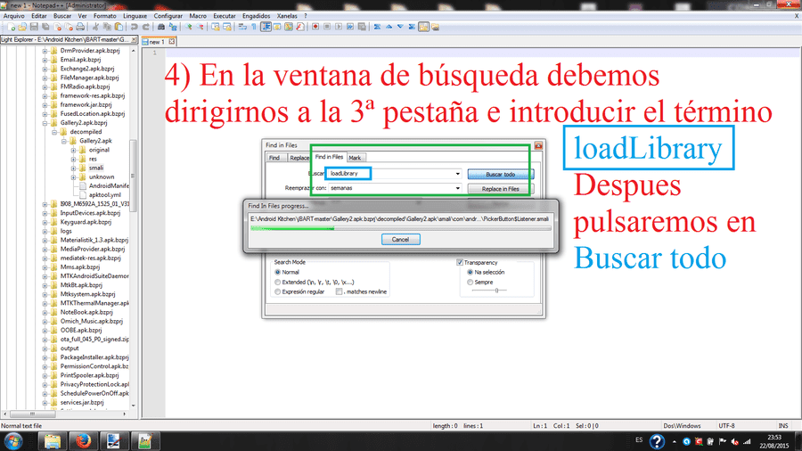Switch to the Replace tab in dialog
The height and width of the screenshot is (451, 802).
pos(299,158)
